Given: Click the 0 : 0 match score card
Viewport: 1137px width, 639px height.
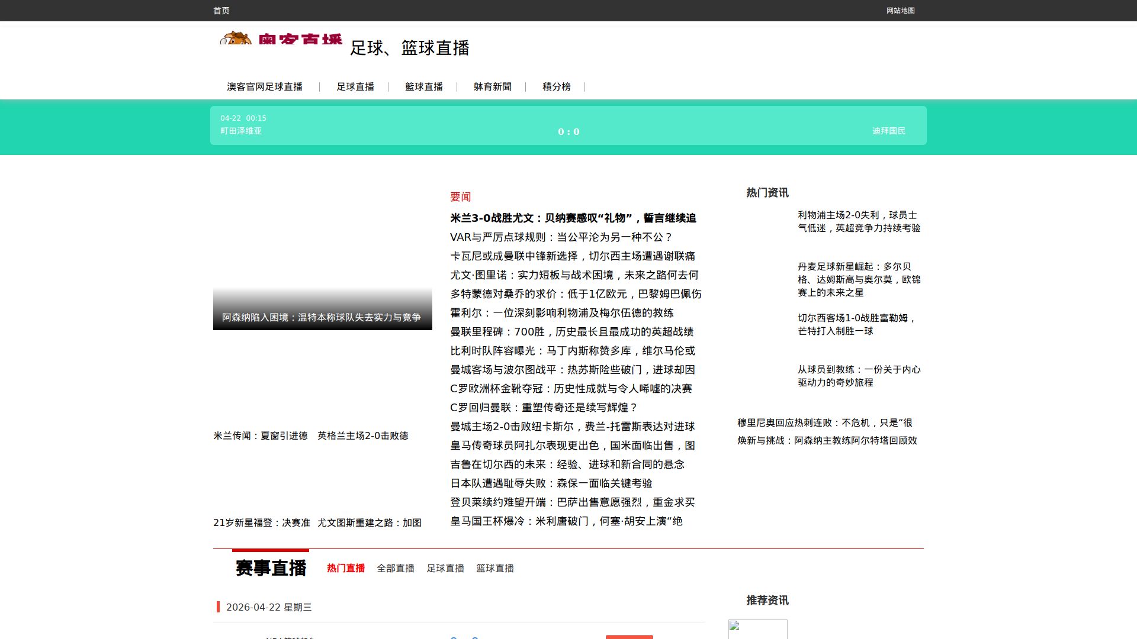Looking at the screenshot, I should coord(568,131).
